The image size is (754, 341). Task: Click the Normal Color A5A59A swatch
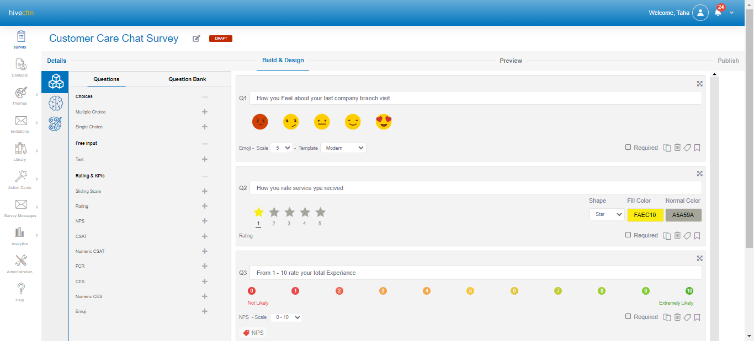pyautogui.click(x=683, y=215)
